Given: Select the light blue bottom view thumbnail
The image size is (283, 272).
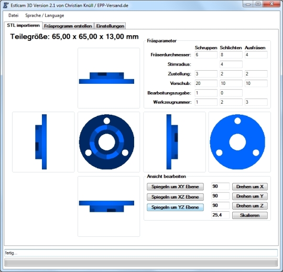Looking at the screenshot, I should 240,142.
